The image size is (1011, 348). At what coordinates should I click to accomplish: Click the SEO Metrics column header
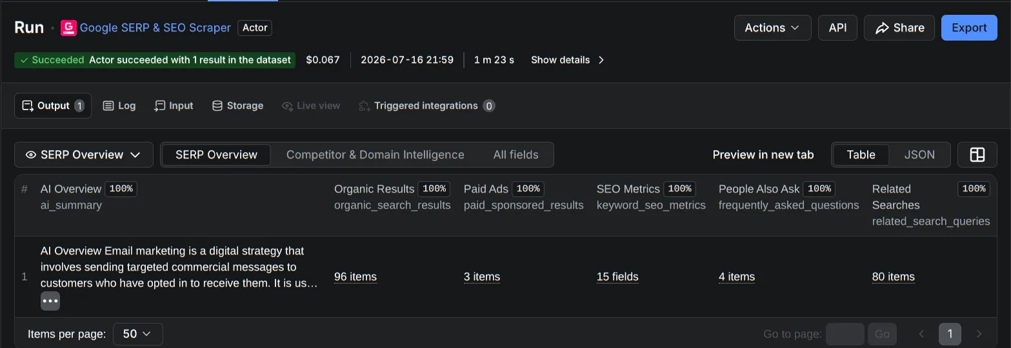click(x=628, y=189)
